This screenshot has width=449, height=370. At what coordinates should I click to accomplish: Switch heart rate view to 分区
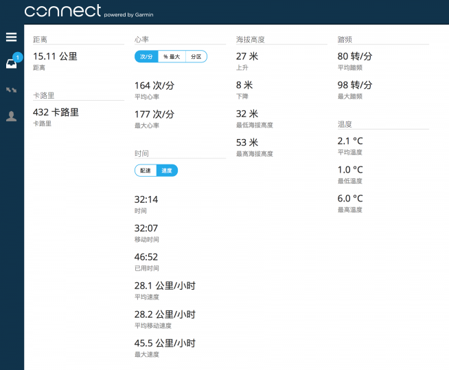tap(196, 57)
